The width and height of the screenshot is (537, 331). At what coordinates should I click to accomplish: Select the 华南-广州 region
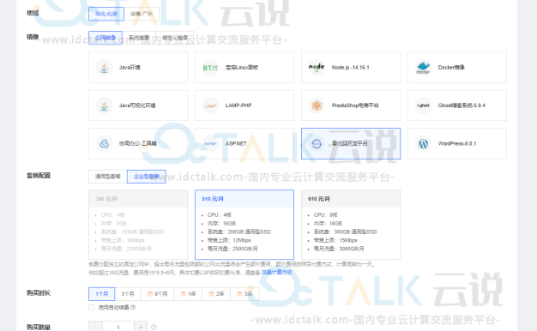click(142, 14)
